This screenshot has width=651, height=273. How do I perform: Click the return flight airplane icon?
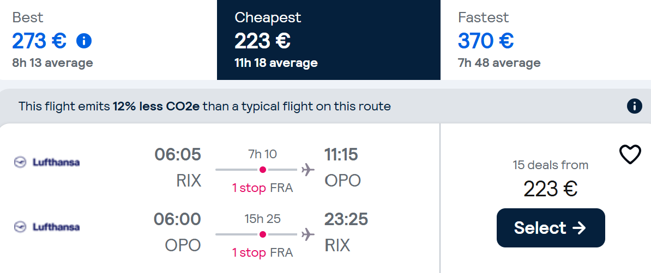coord(308,234)
